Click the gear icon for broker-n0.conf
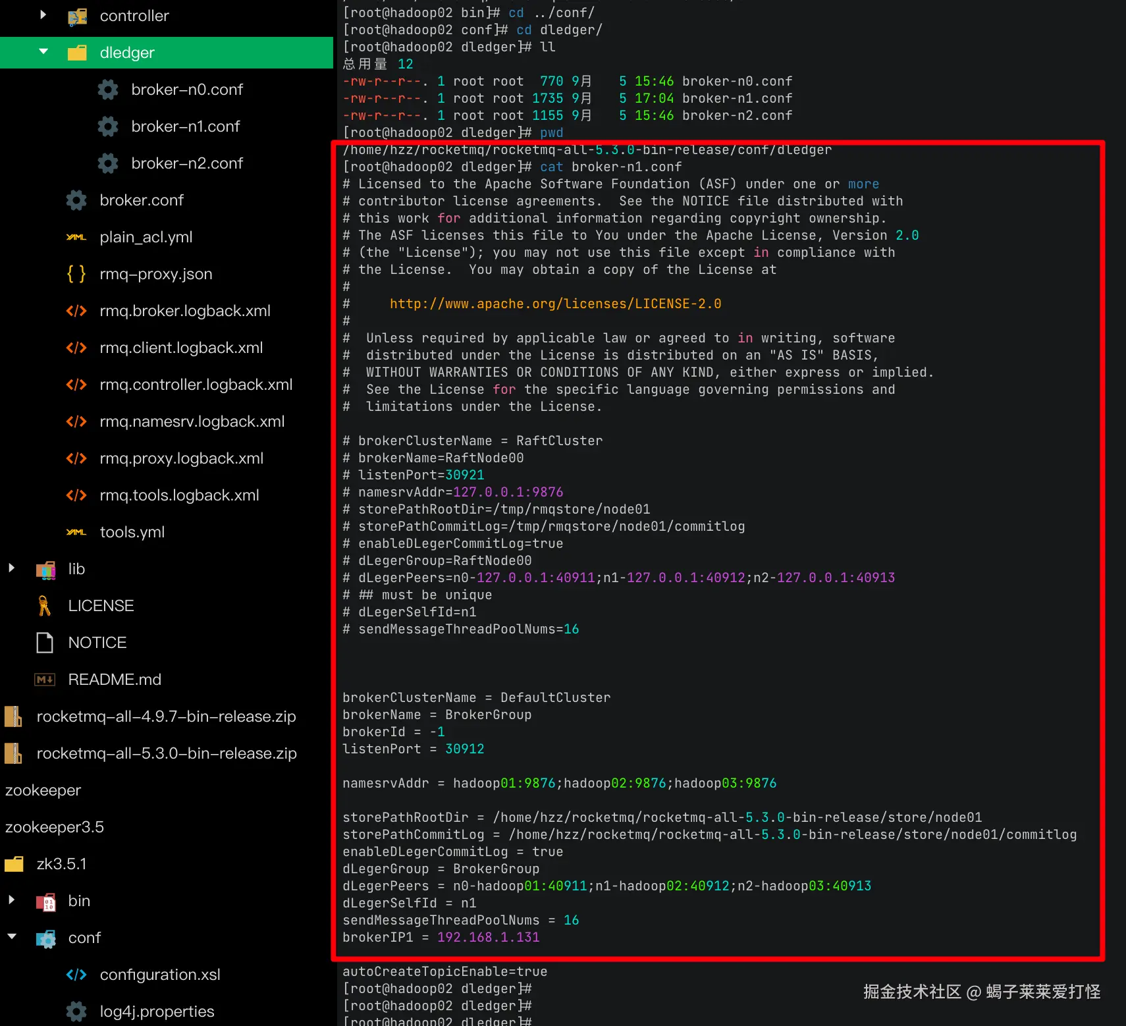 [108, 90]
